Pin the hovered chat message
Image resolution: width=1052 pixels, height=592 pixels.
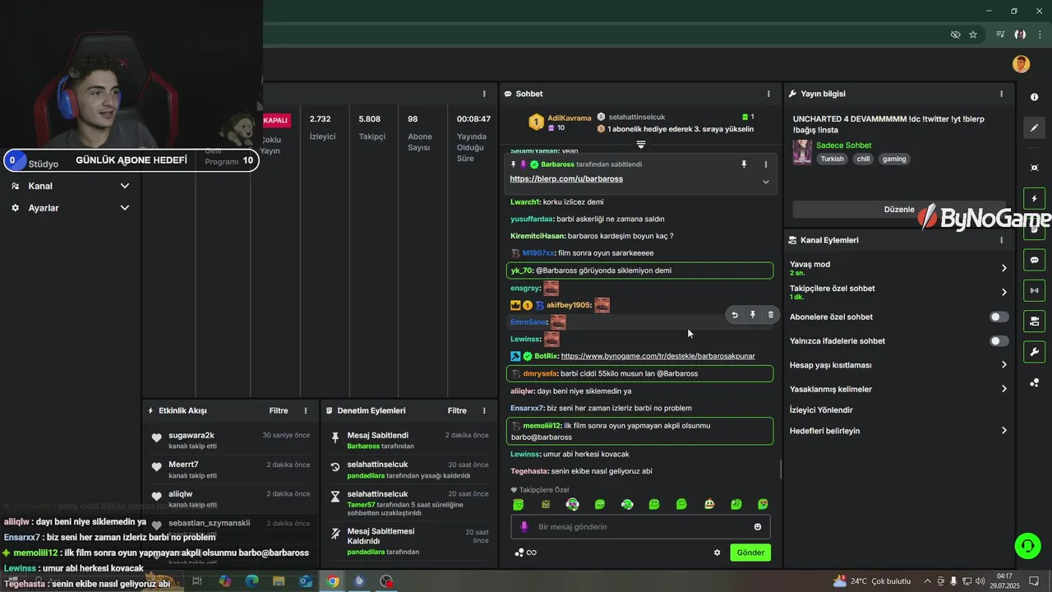[753, 315]
